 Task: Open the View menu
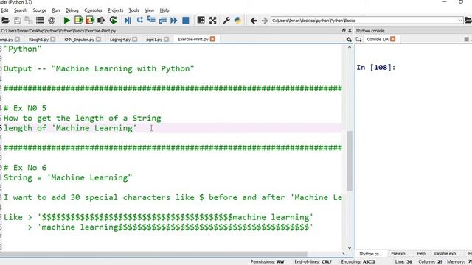(x=149, y=10)
